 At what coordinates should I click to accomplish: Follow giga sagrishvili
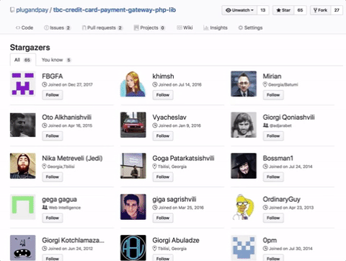coord(163,218)
